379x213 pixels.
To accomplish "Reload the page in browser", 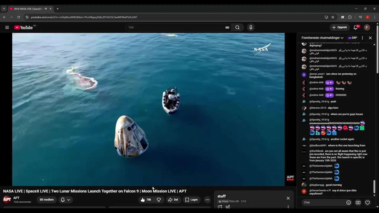I will (x=18, y=17).
